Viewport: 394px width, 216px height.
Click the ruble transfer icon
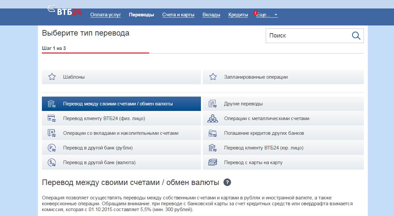52,148
